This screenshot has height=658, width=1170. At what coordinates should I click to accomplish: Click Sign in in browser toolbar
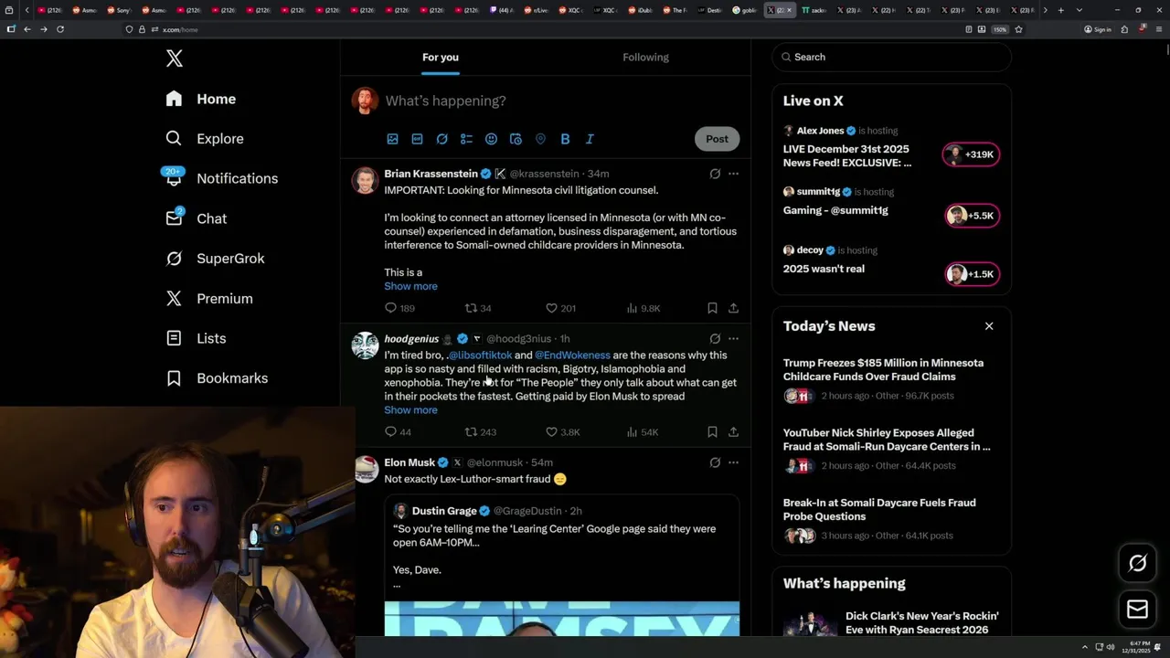click(1098, 29)
